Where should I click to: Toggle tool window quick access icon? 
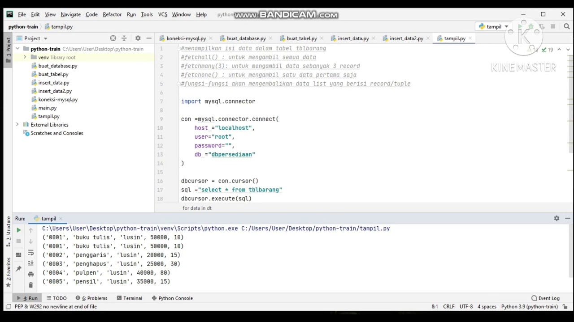(8, 307)
